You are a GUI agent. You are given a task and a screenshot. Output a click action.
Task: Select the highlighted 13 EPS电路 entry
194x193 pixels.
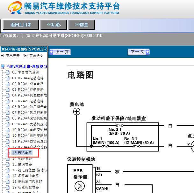click(22, 153)
